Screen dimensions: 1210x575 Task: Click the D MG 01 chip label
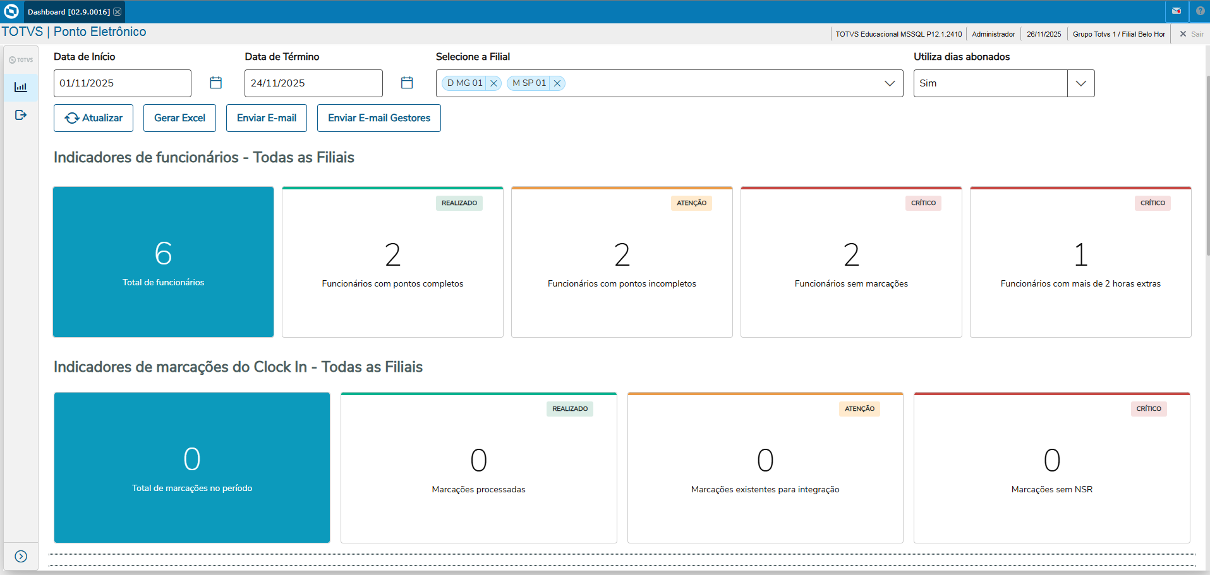coord(464,83)
